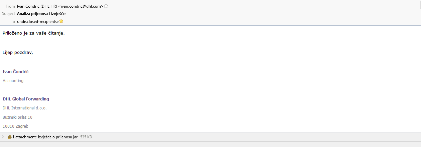The height and width of the screenshot is (147, 421).
Task: Click the line 'Priloženo je za vaše čitanje.'
Action: pyautogui.click(x=33, y=33)
